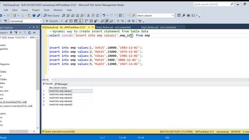Viewport: 249px width, 140px height.
Task: Open the View menu
Action: click(15, 10)
